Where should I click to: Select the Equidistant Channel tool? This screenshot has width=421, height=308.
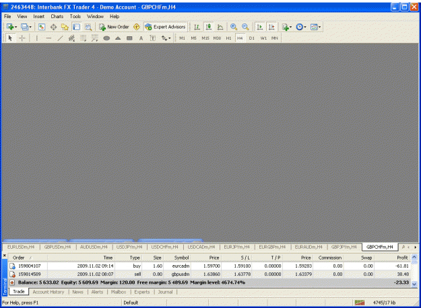pyautogui.click(x=71, y=38)
